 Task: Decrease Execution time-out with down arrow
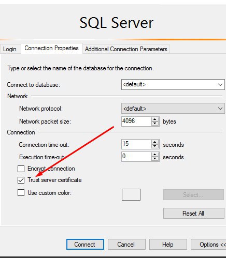point(155,159)
